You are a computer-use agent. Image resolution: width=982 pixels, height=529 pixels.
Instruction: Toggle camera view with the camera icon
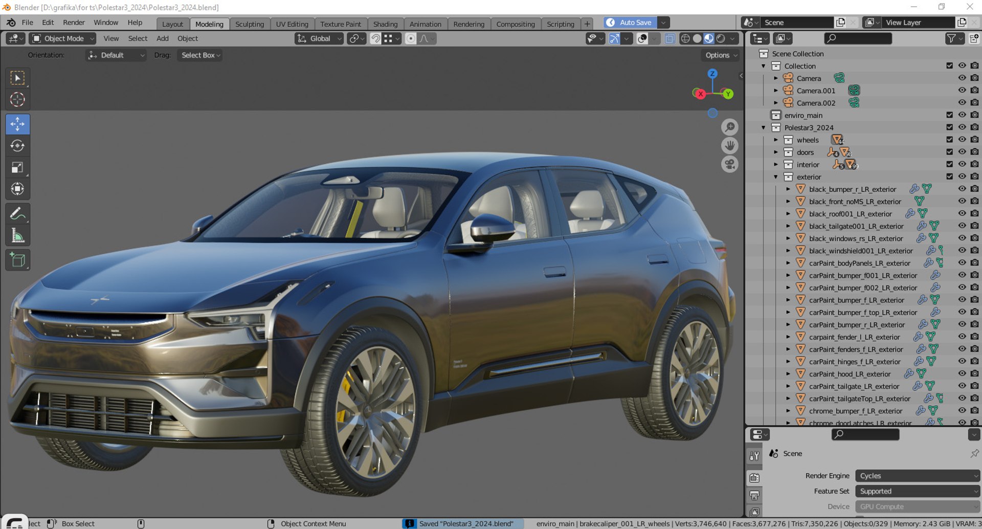730,164
